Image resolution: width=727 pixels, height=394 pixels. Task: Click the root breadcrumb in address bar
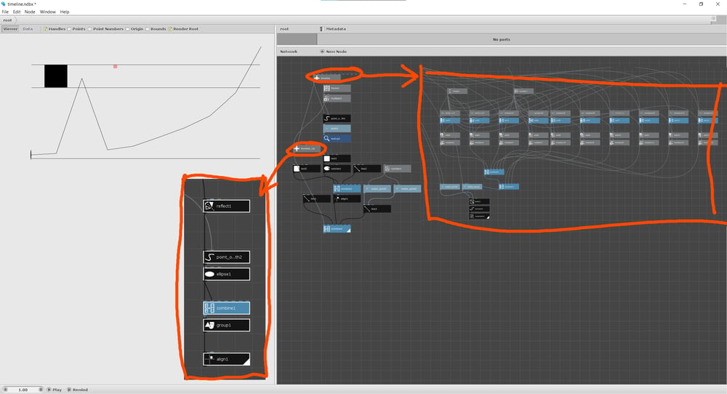[x=7, y=20]
